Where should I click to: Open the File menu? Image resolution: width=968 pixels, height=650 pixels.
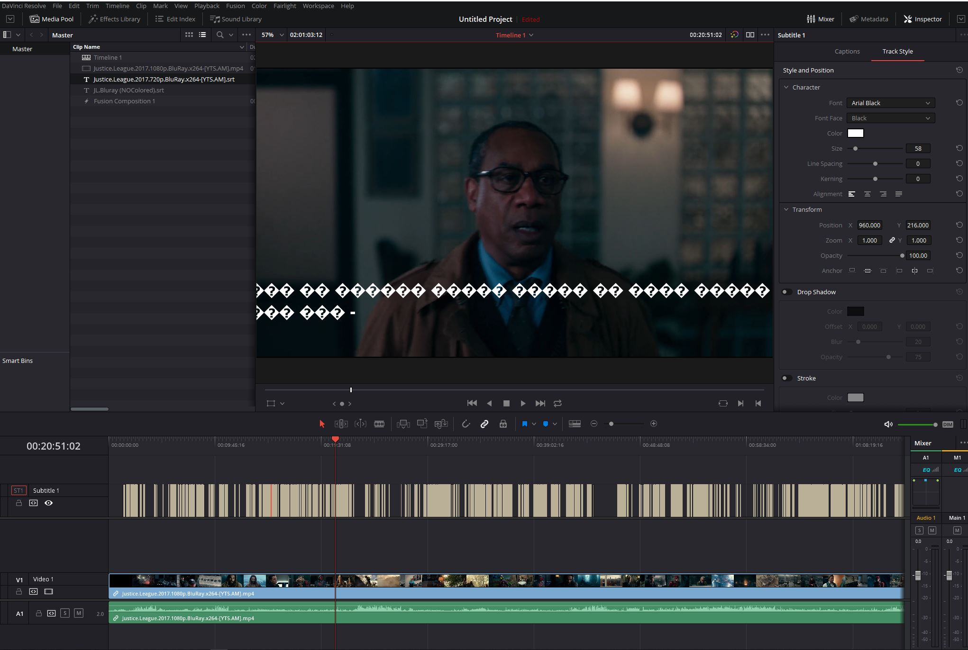(x=57, y=6)
